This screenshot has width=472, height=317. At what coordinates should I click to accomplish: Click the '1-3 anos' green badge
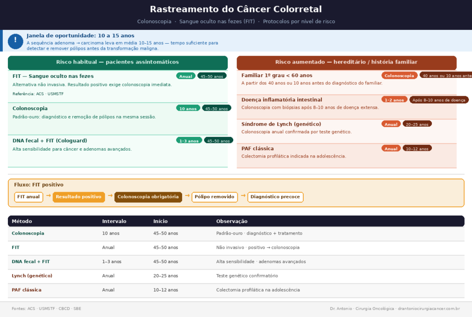click(x=189, y=141)
